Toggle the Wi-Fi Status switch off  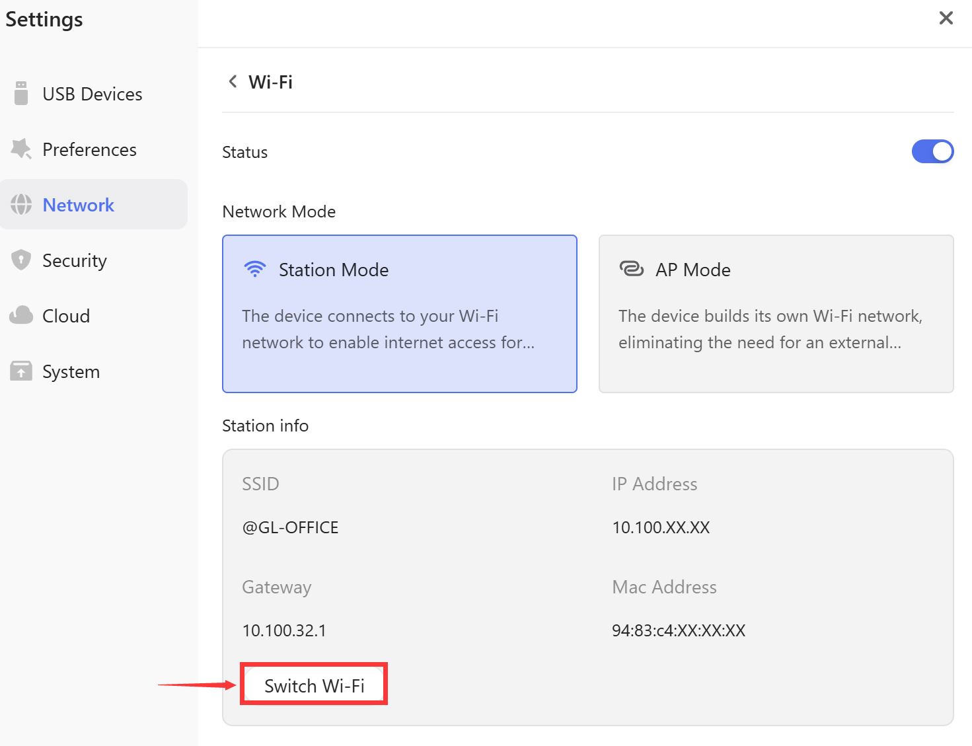[932, 151]
